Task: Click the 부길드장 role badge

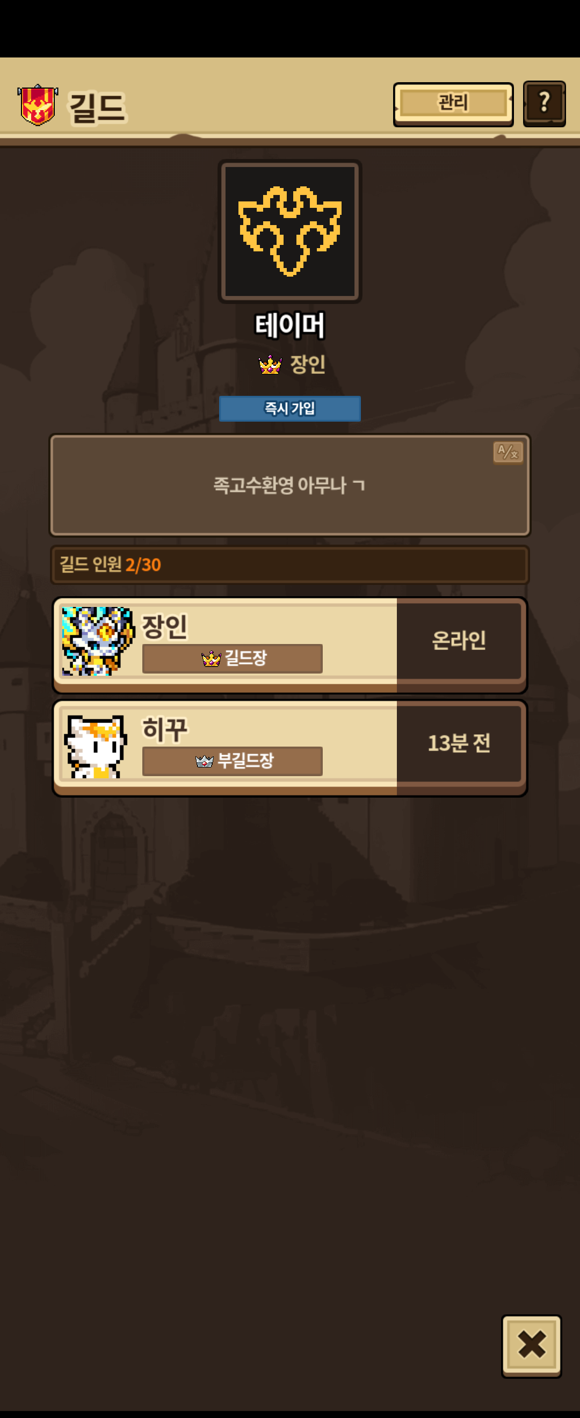Action: click(232, 761)
